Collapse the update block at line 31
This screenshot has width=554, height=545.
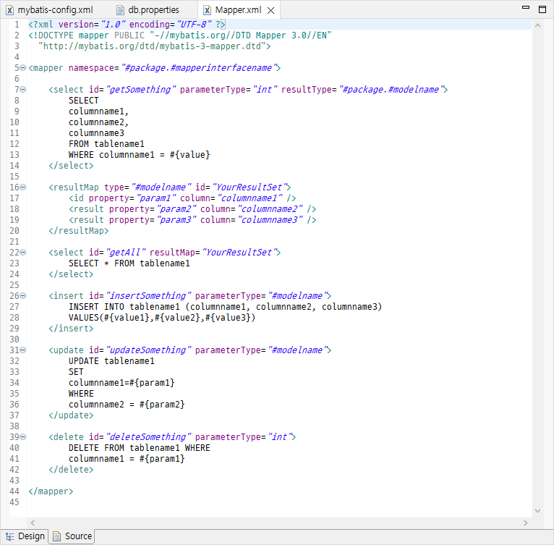tap(23, 350)
